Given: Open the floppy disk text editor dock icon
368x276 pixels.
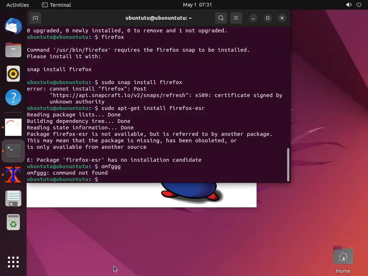Looking at the screenshot, I should coord(13,198).
